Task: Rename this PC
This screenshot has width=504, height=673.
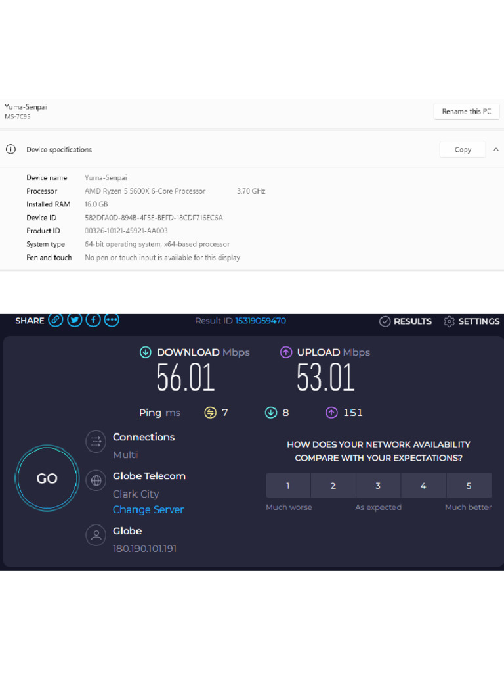Action: 467,112
